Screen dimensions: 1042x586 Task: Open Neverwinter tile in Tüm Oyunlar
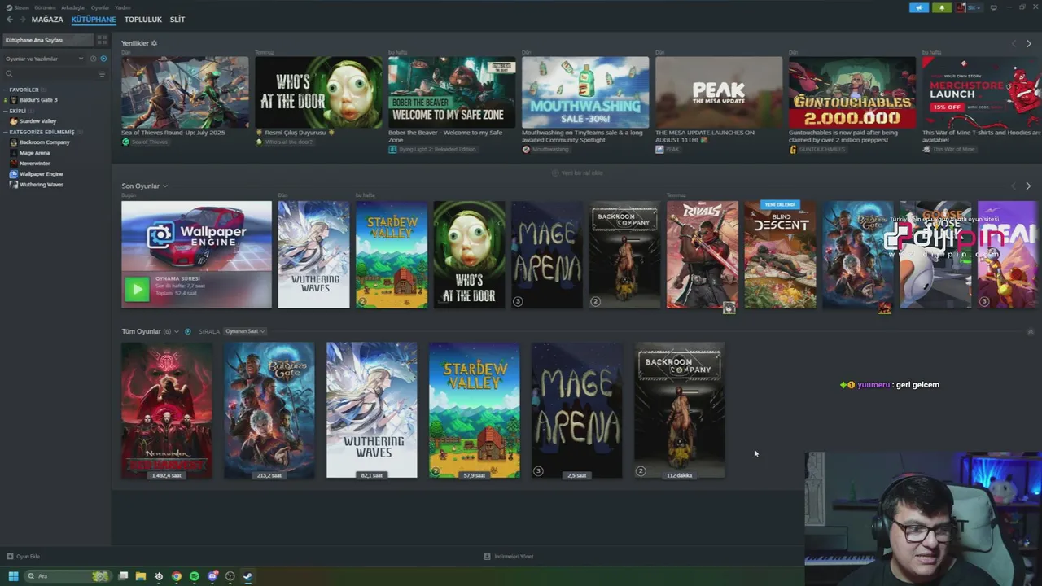tap(167, 410)
